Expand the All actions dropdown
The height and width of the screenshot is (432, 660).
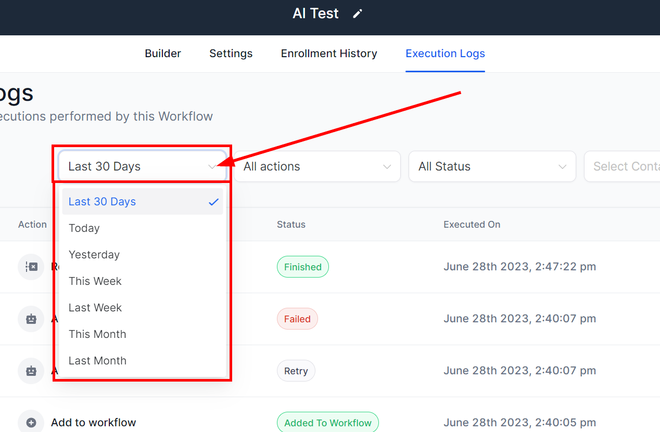[316, 166]
